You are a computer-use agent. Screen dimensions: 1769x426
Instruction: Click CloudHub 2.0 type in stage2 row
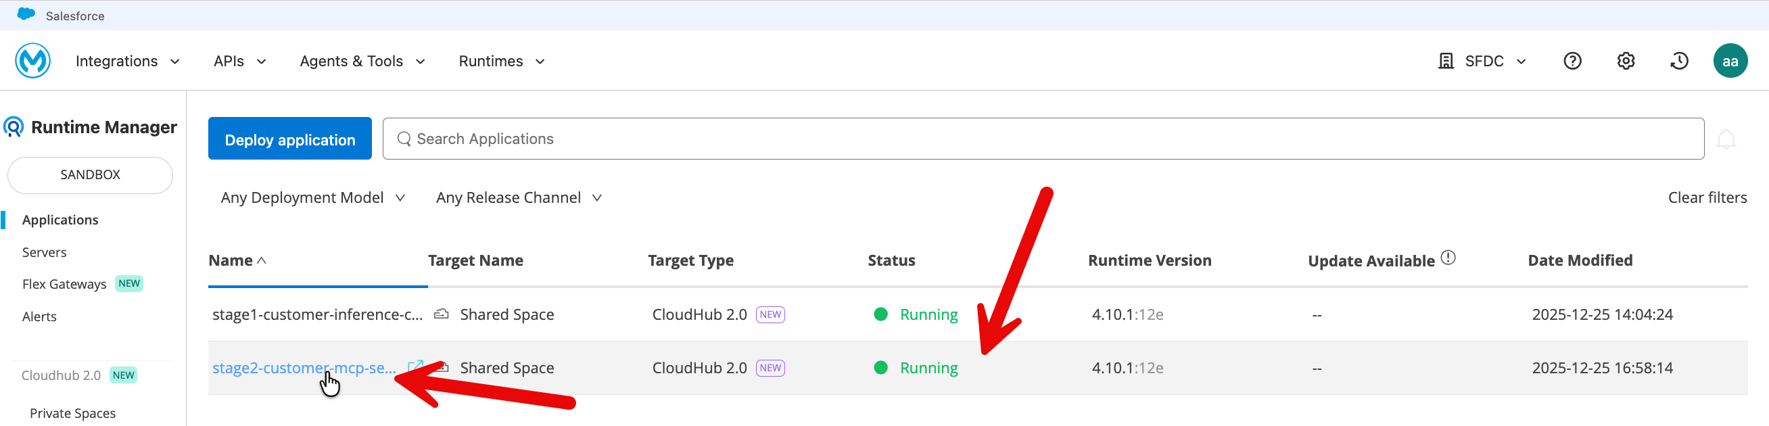coord(699,368)
